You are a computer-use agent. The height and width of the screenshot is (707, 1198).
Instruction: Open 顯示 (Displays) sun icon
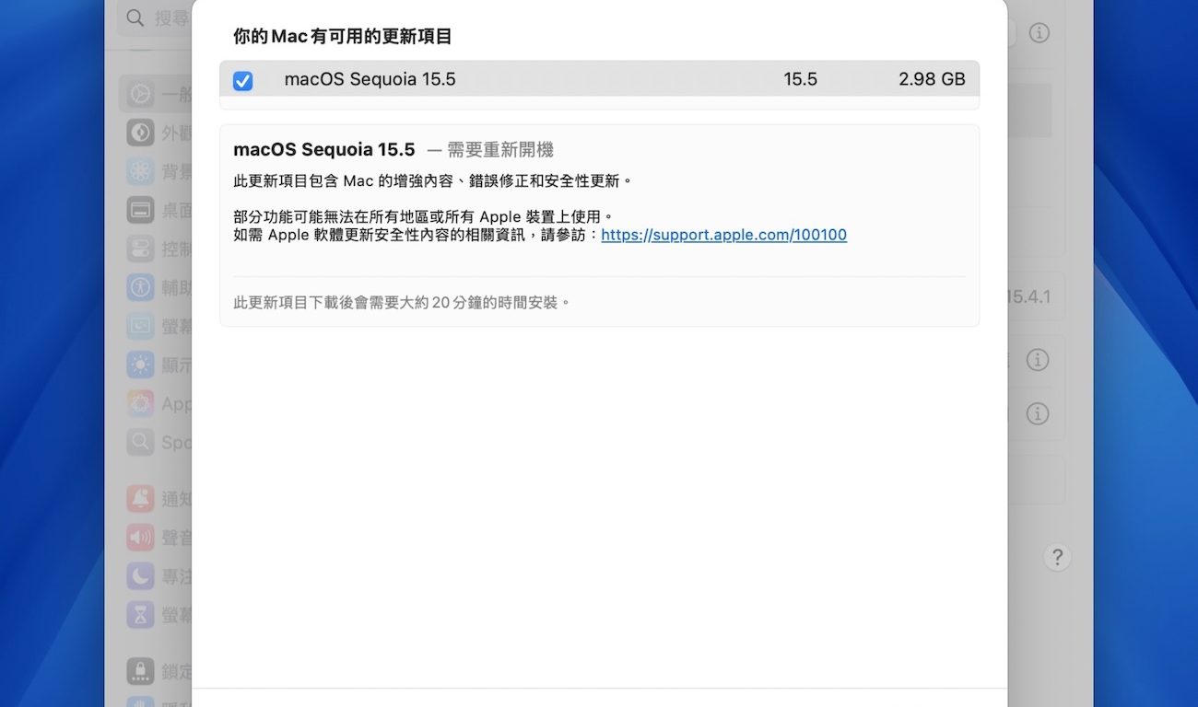tap(140, 365)
